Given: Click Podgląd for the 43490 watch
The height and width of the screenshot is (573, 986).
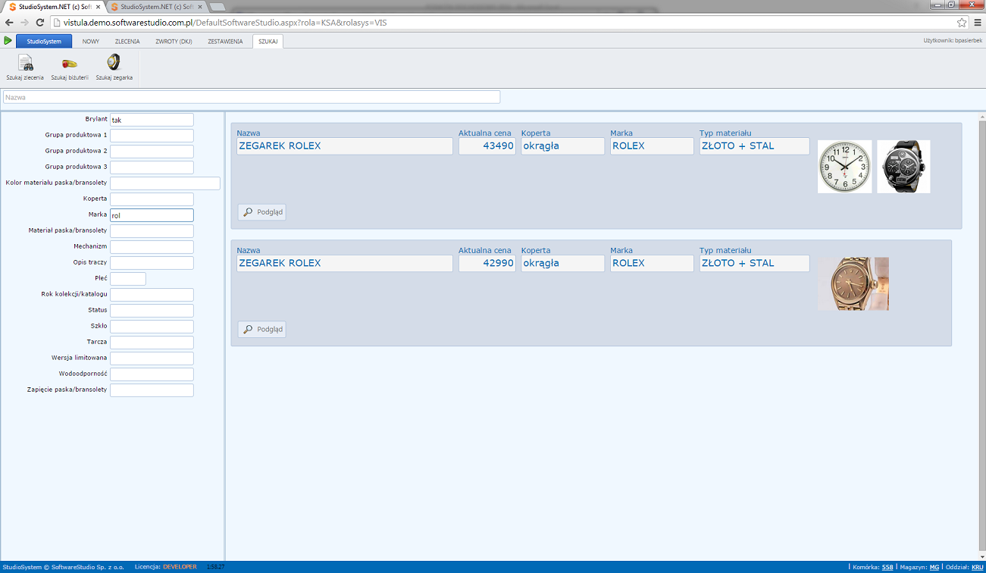Looking at the screenshot, I should [262, 212].
